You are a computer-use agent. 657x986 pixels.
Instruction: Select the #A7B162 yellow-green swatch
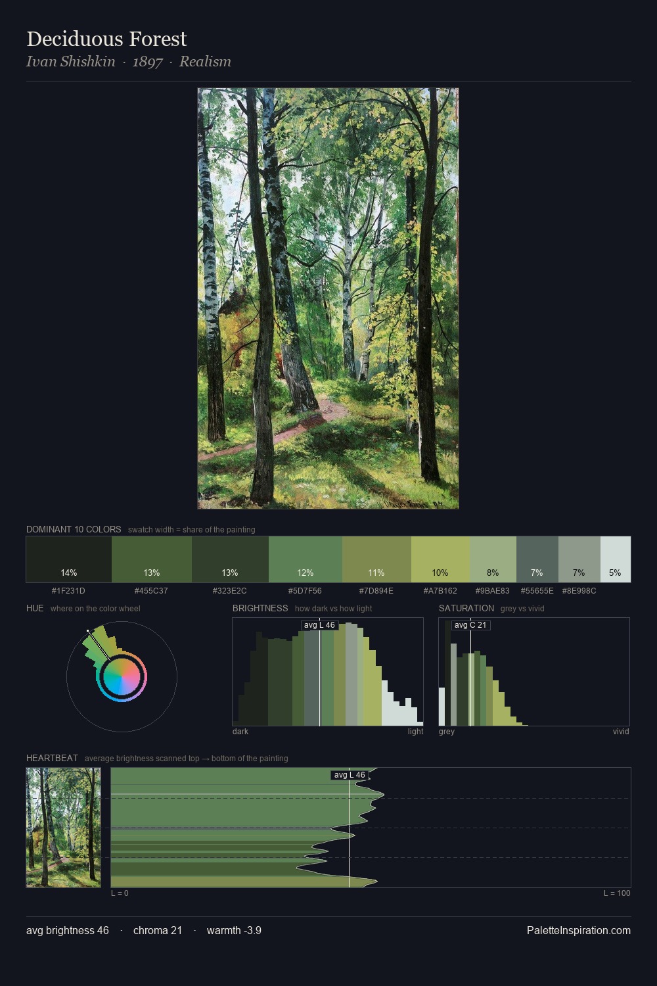441,559
